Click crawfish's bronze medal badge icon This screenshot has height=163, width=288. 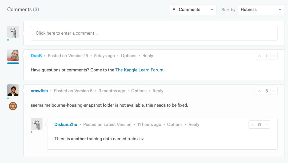(13, 106)
